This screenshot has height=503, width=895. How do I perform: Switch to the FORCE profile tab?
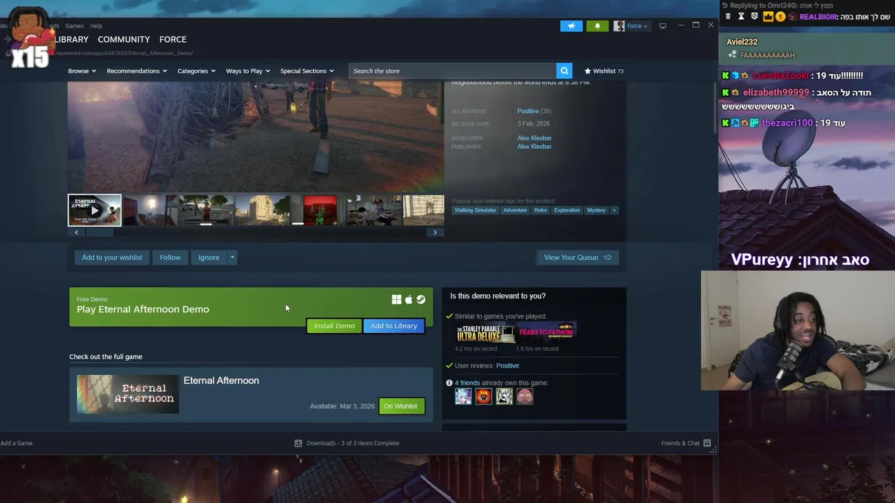pos(173,40)
